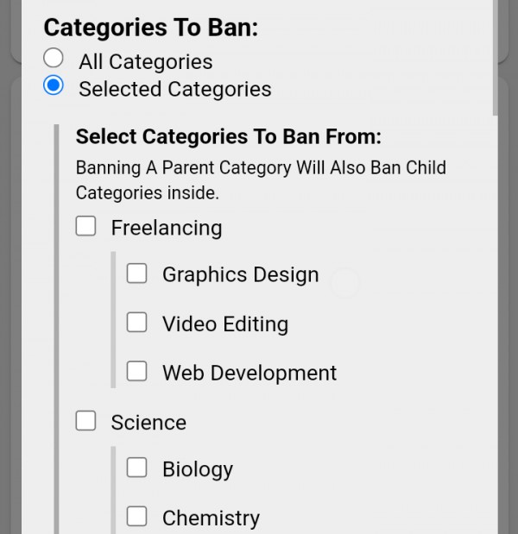This screenshot has width=518, height=534.
Task: Select the All Categories radio button
Action: point(54,58)
